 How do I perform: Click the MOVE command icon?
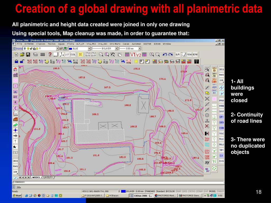[222, 133]
